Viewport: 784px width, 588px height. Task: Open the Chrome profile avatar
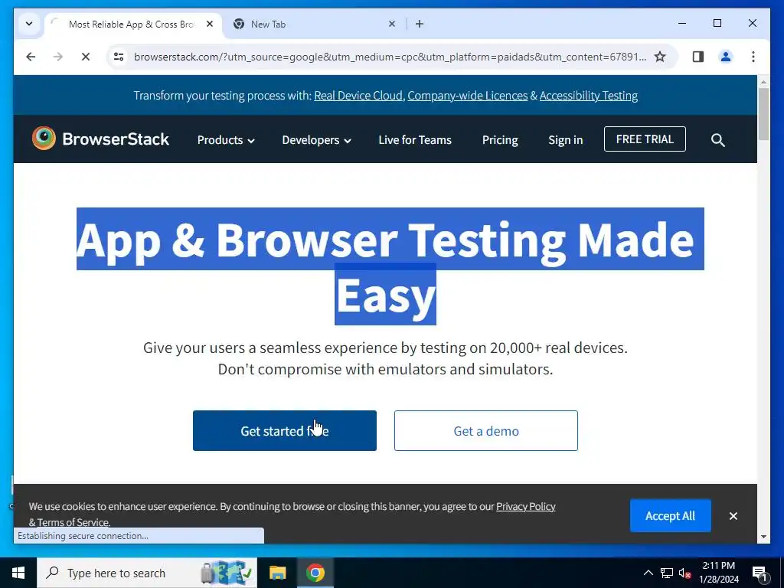click(726, 57)
